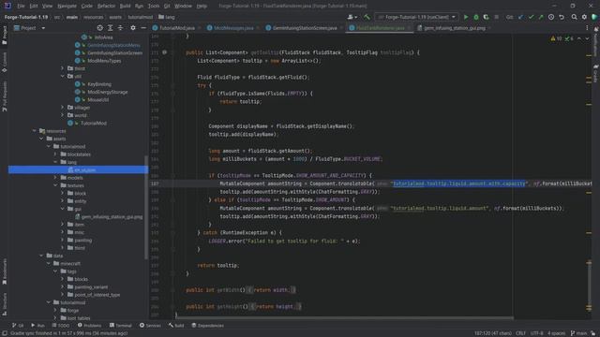Start debugging with the bug icon
This screenshot has width=600, height=337.
(476, 17)
